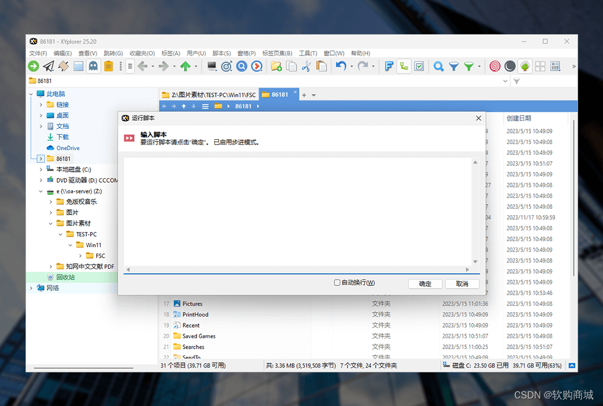The width and height of the screenshot is (603, 406).
Task: Click the blue Undo arrow icon
Action: pos(341,66)
